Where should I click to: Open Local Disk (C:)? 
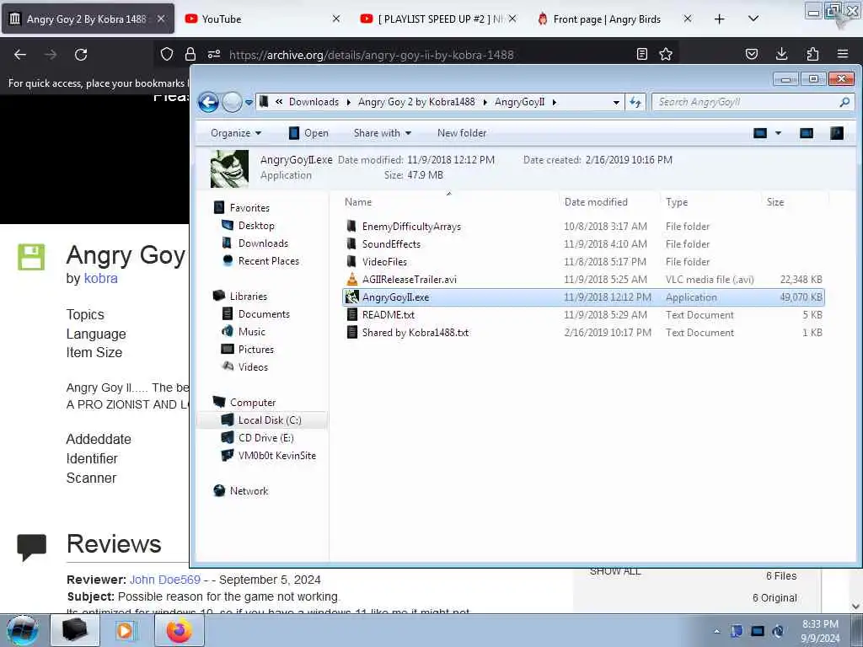[x=270, y=420]
